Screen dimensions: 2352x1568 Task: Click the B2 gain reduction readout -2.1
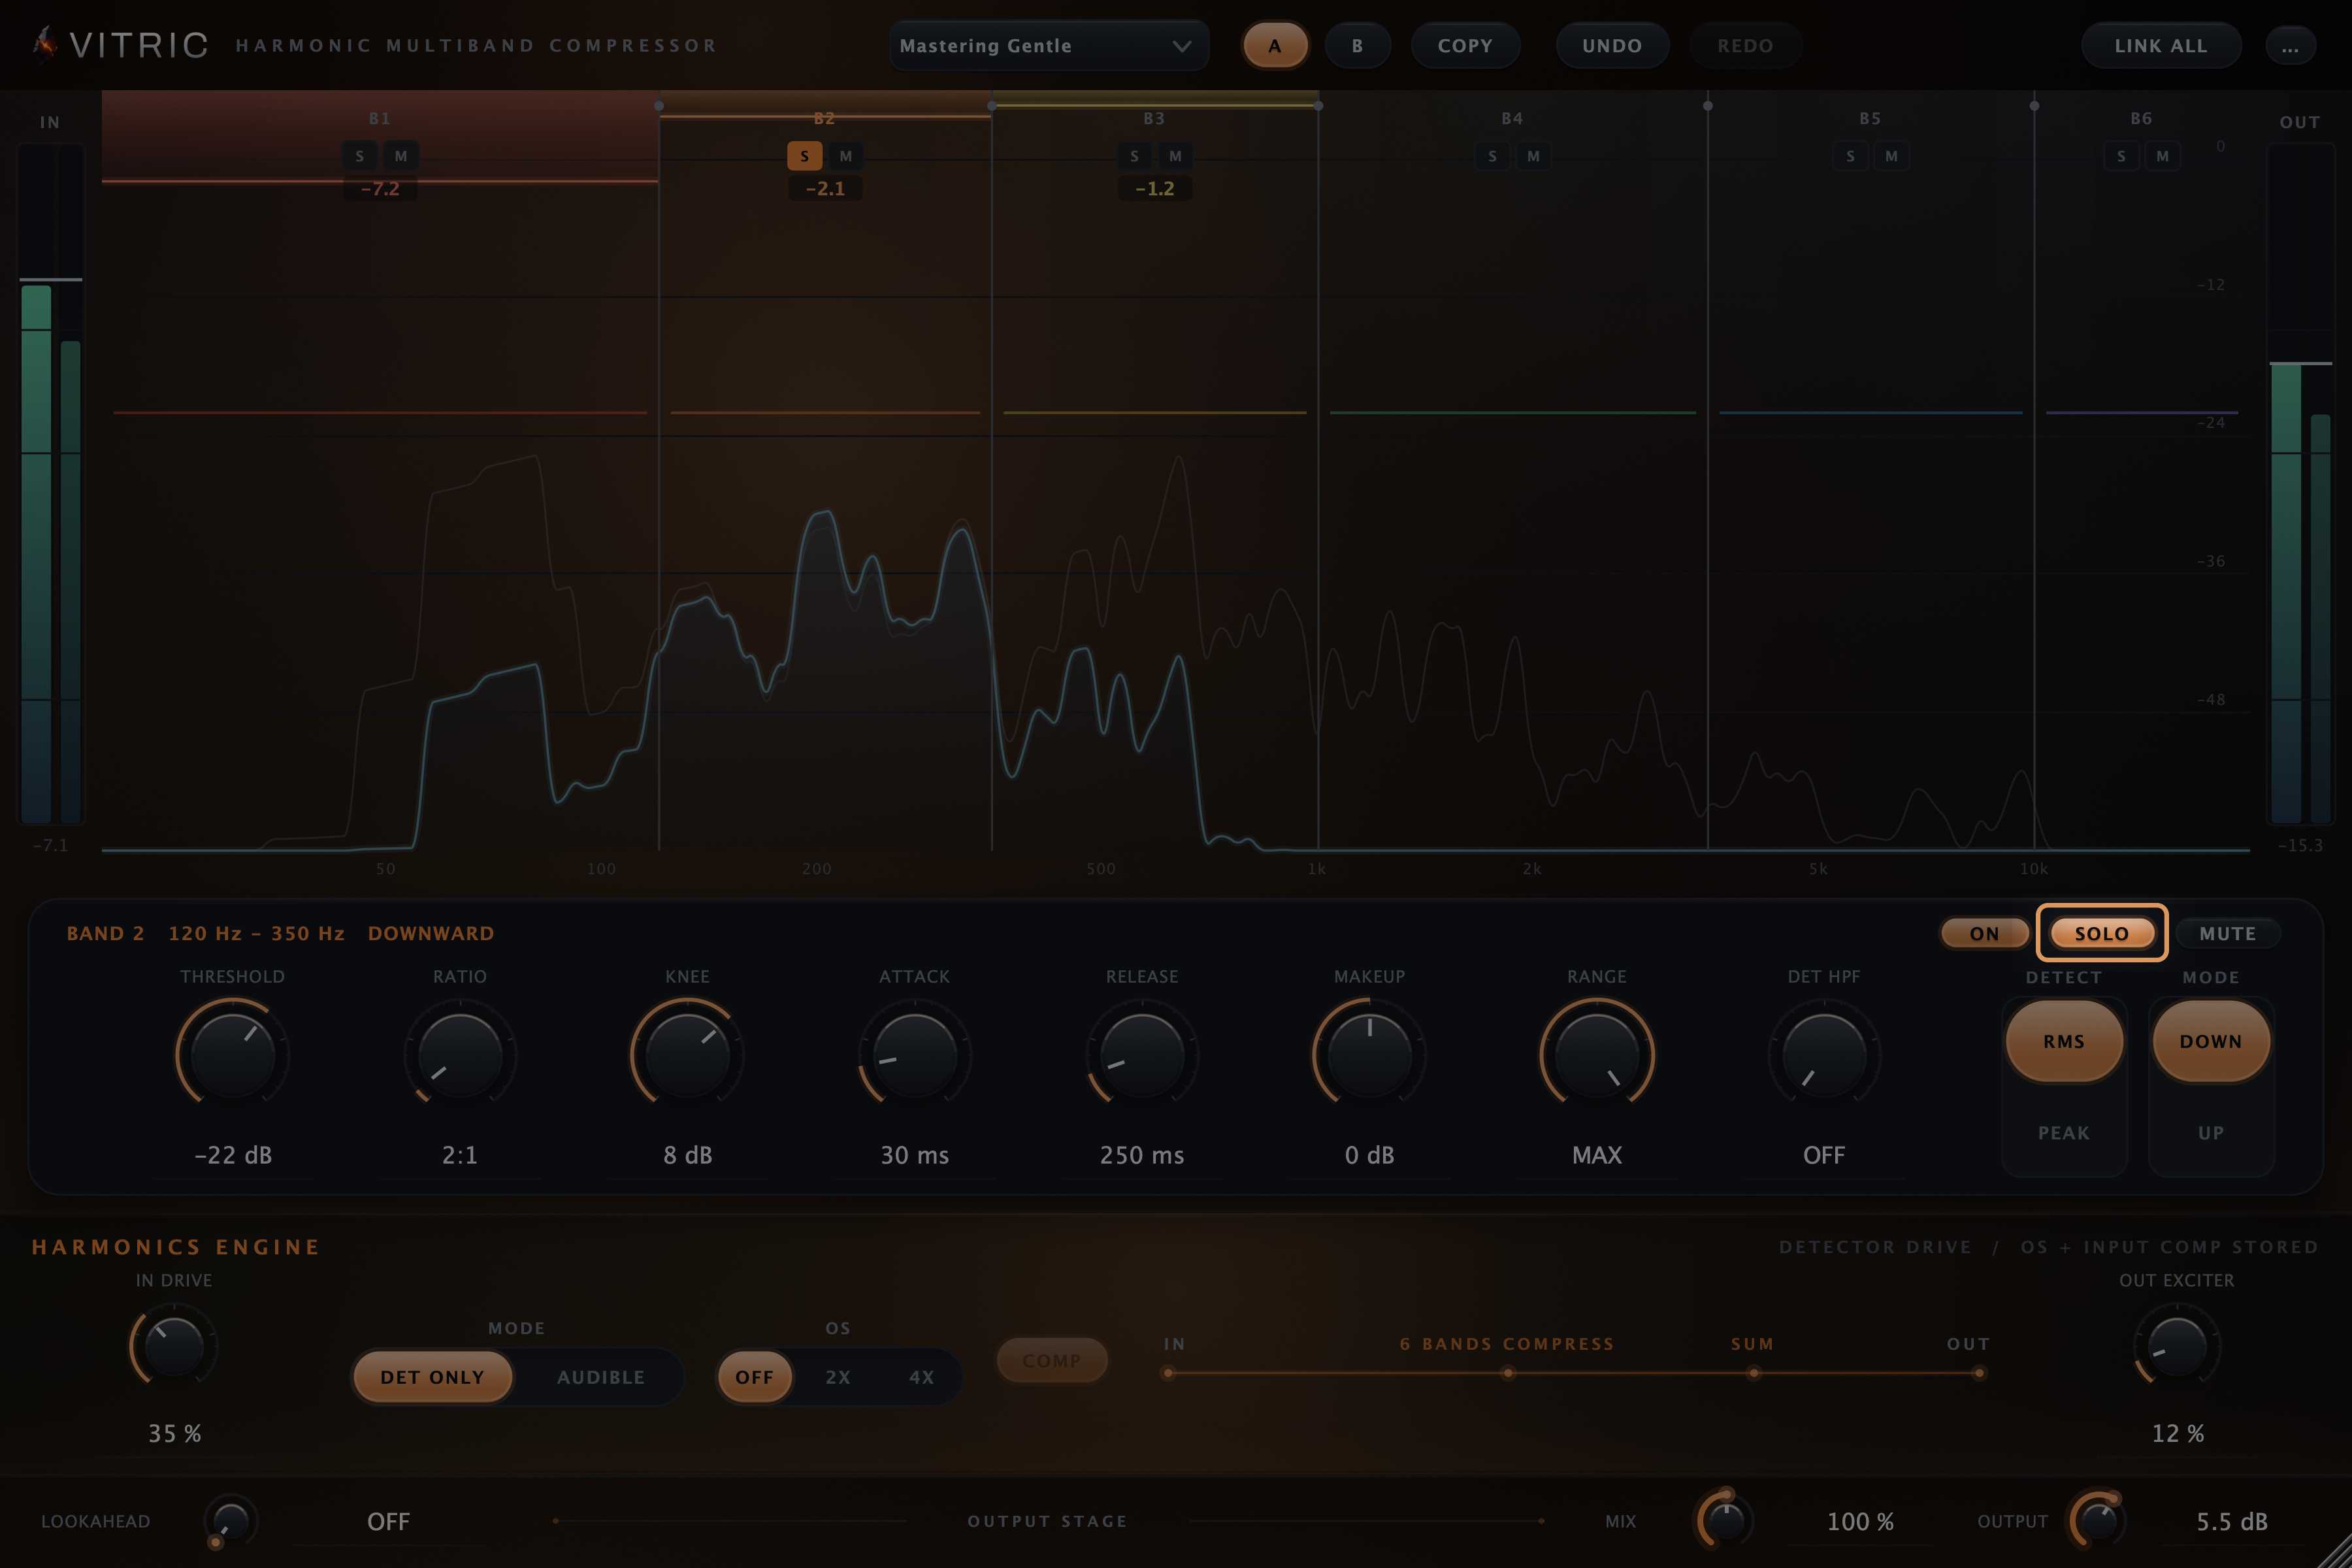825,188
